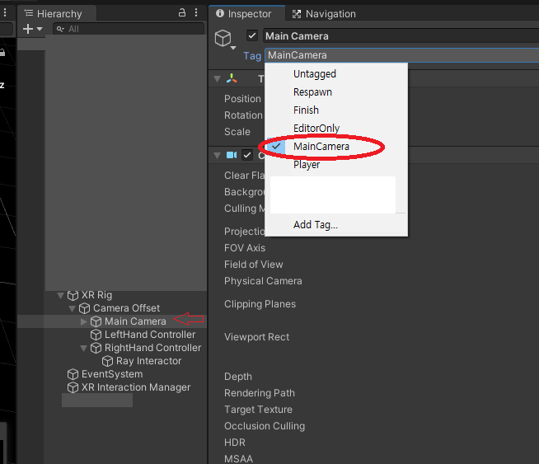Open the Hierarchy panel options menu

[196, 13]
